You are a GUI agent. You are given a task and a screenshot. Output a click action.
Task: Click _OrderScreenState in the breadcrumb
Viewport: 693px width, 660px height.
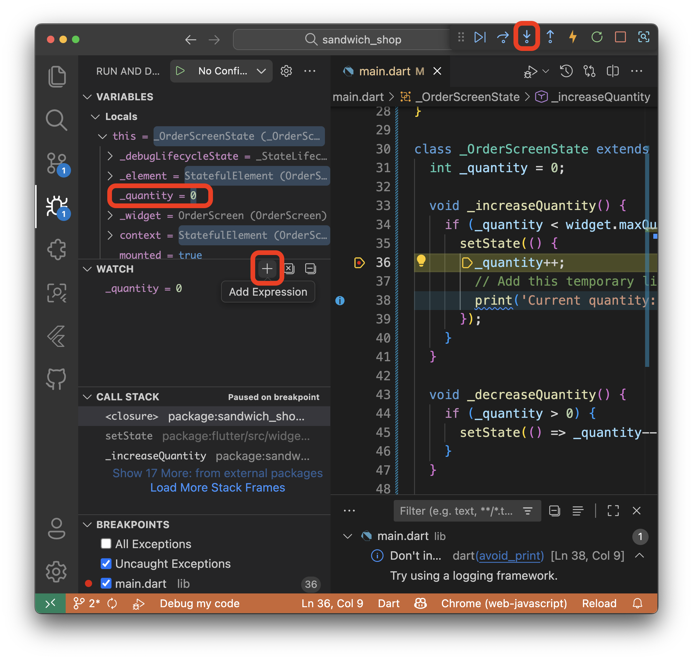click(x=467, y=97)
